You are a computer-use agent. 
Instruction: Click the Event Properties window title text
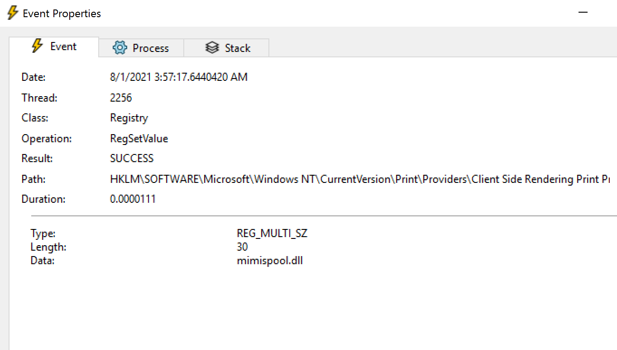[62, 14]
